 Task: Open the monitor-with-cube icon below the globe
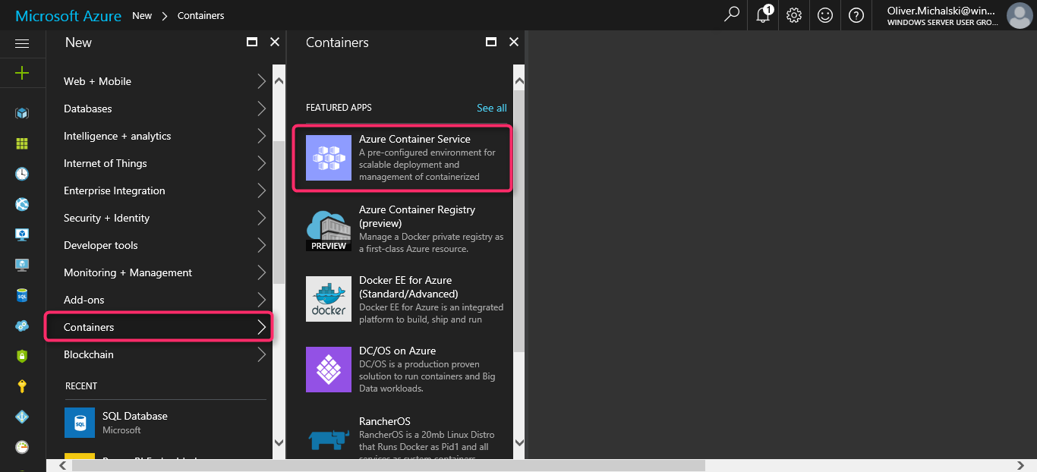pos(22,234)
